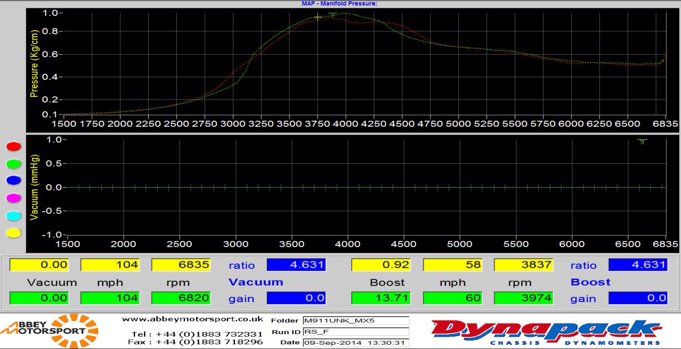Click the green peak marker on pressure chart
The width and height of the screenshot is (681, 349).
[x=333, y=14]
